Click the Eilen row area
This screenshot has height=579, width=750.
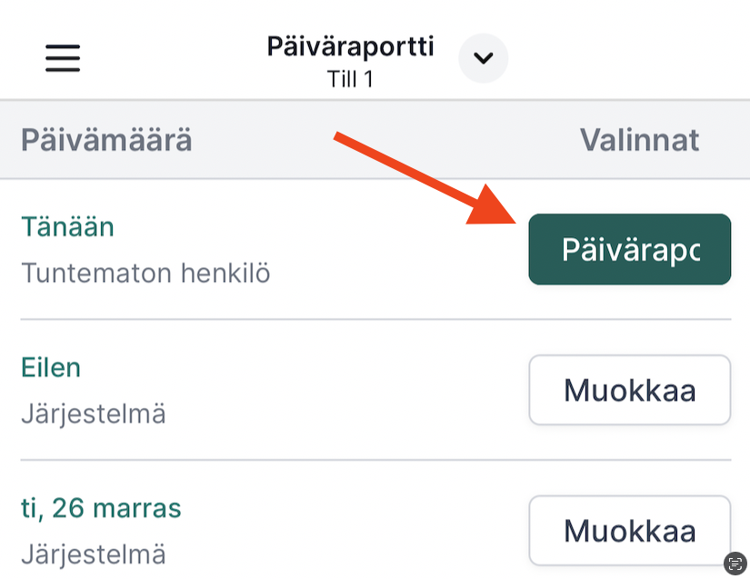point(375,390)
